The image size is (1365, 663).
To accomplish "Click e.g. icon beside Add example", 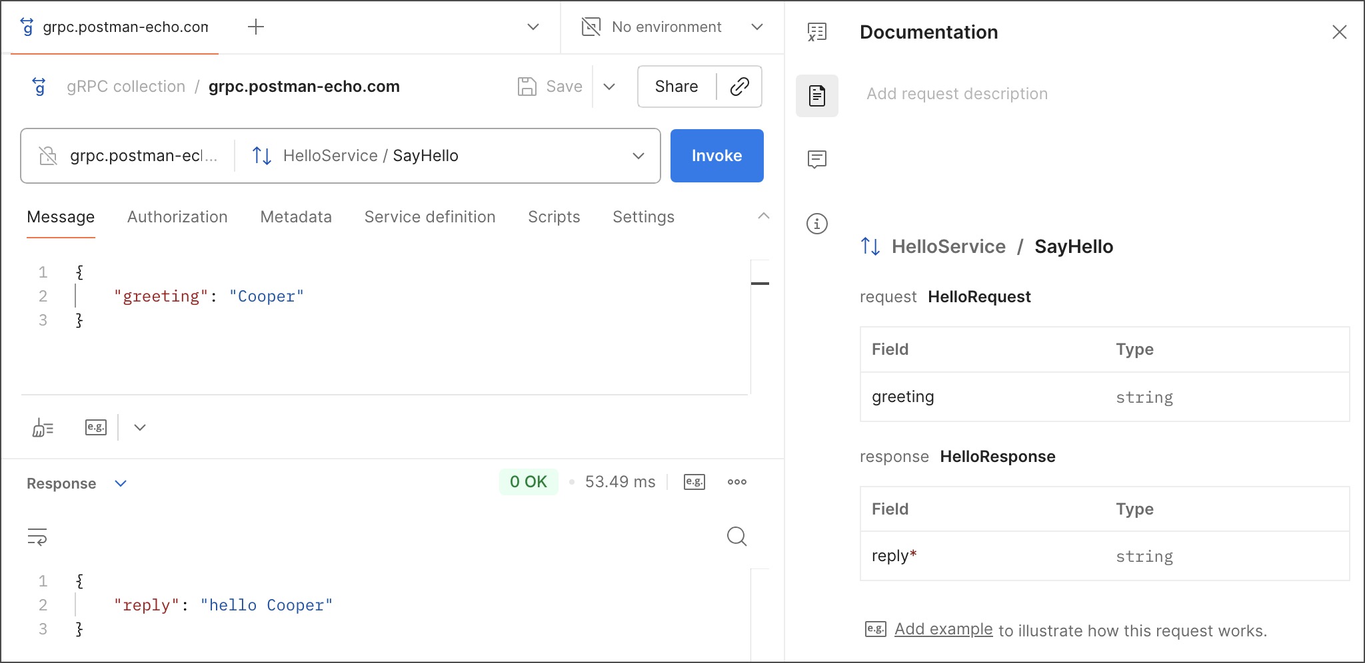I will pyautogui.click(x=875, y=629).
